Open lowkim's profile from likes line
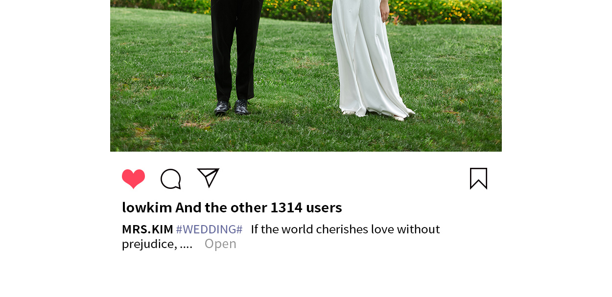Screen dimensions: 612x297 click(x=147, y=207)
